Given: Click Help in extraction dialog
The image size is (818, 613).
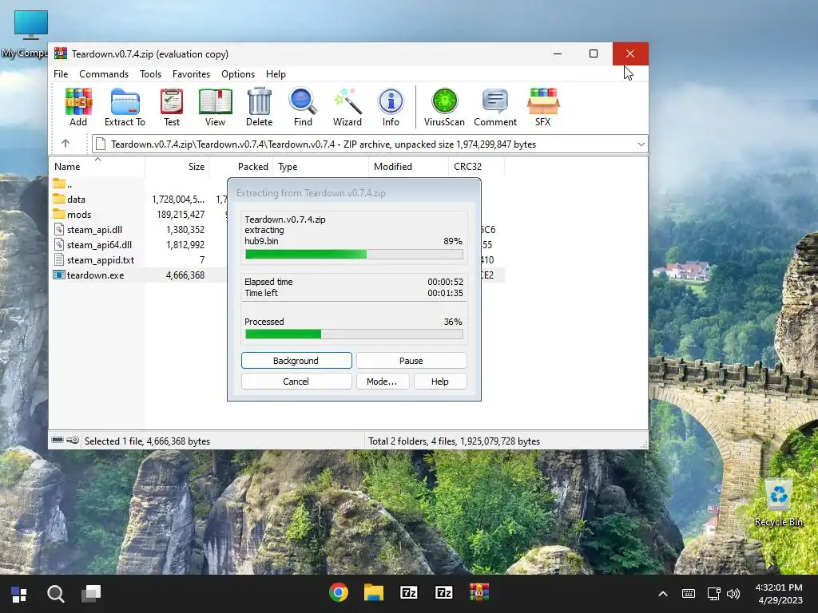Looking at the screenshot, I should pos(440,382).
